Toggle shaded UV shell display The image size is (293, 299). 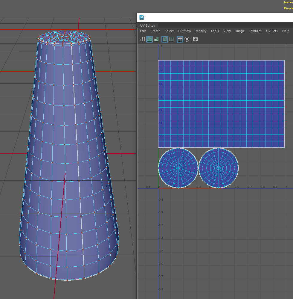click(x=149, y=39)
